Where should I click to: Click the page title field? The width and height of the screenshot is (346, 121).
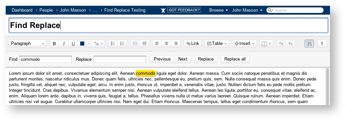pos(168,26)
